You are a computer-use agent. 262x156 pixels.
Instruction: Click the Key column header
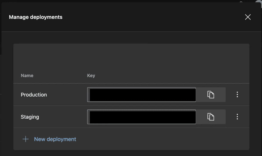point(91,76)
